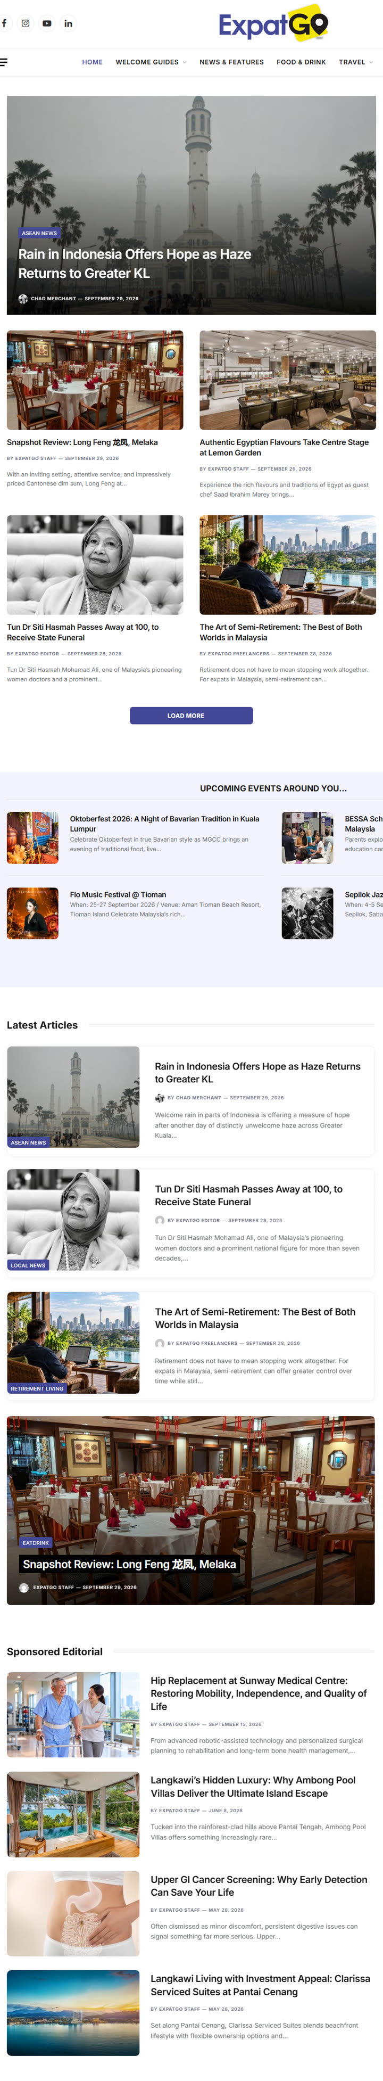Open Latest Articles Semi-Retirement headline

point(255,1318)
